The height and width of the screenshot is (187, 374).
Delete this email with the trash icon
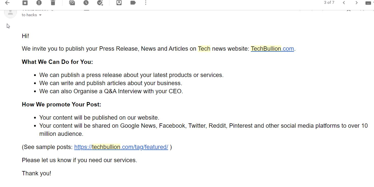[x=53, y=3]
